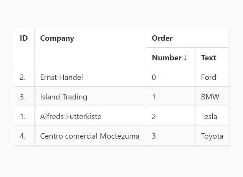
Task: Click Centro comercial Moctezuma cell
Action: [x=89, y=136]
